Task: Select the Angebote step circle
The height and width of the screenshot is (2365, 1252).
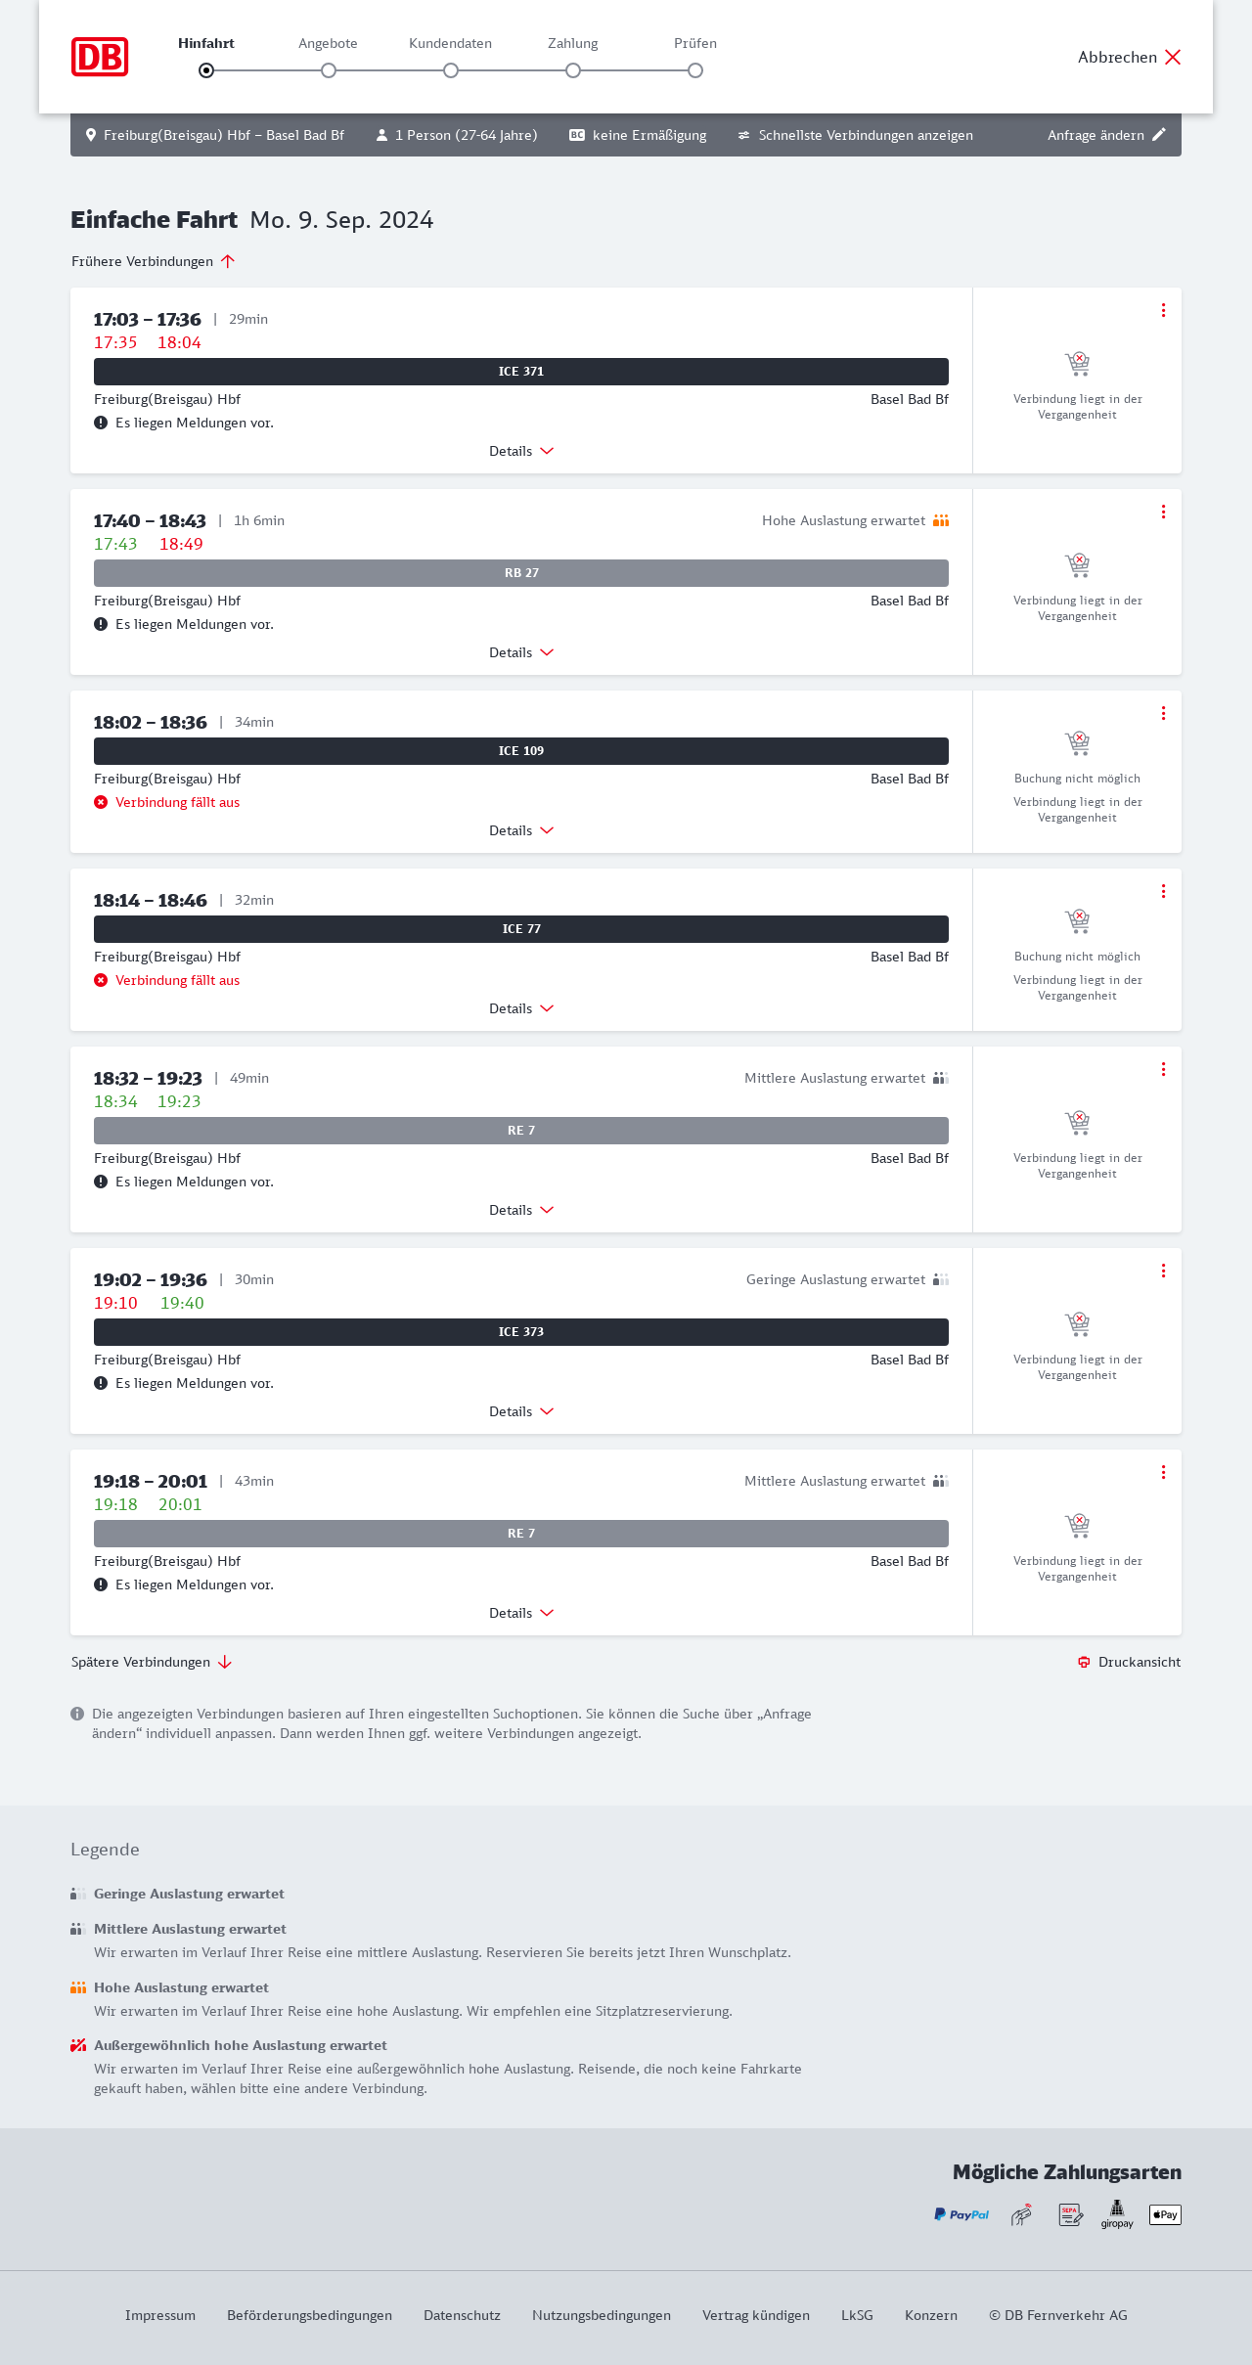Action: [329, 70]
